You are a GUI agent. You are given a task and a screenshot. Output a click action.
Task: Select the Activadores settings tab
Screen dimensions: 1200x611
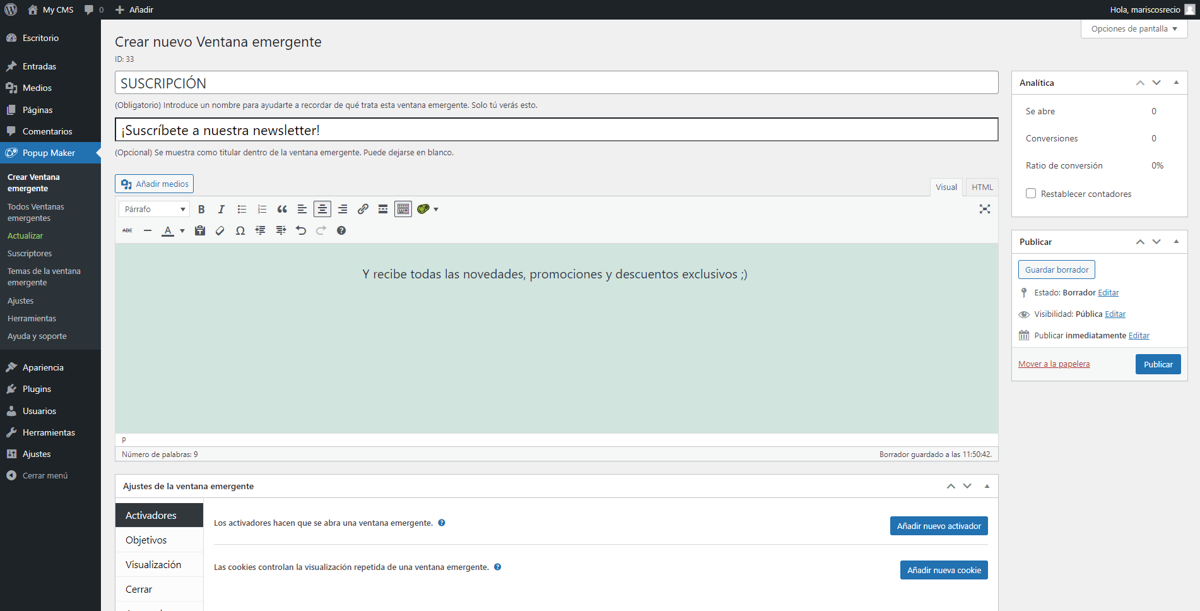pos(159,515)
